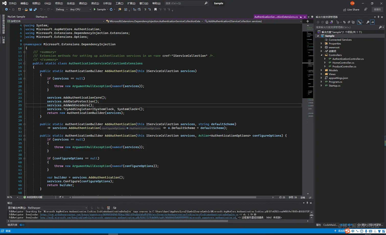The width and height of the screenshot is (386, 235).
Task: Open the msdl.microsoft.com symbols link
Action: (x=138, y=218)
